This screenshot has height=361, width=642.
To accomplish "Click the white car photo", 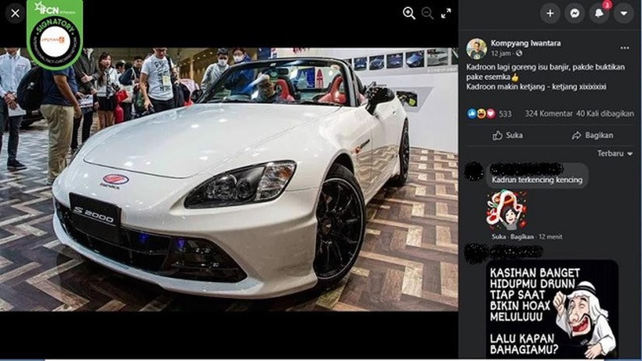I will coord(229,179).
